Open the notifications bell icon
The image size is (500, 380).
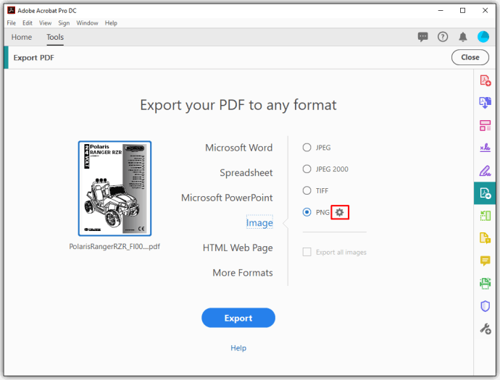coord(463,37)
